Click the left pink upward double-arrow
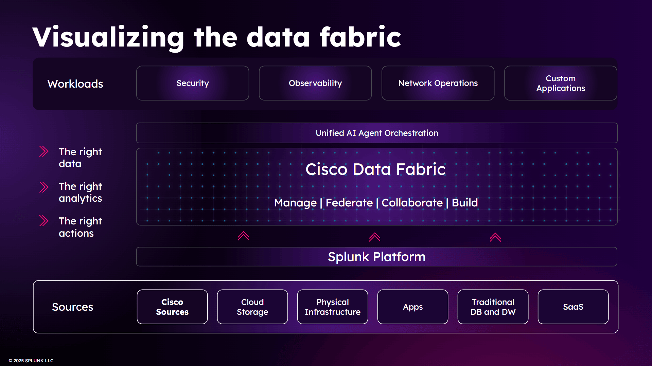 point(244,236)
